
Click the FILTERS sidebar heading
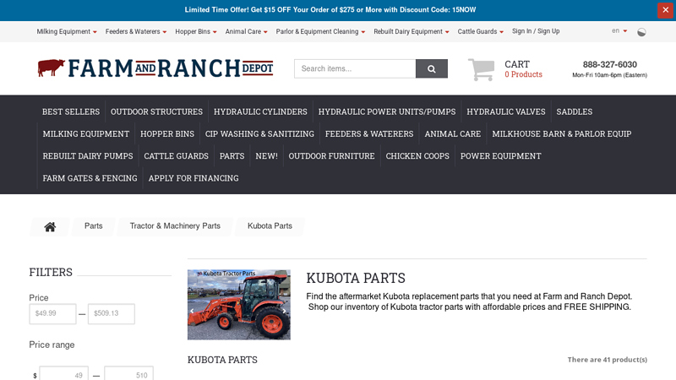(x=51, y=272)
